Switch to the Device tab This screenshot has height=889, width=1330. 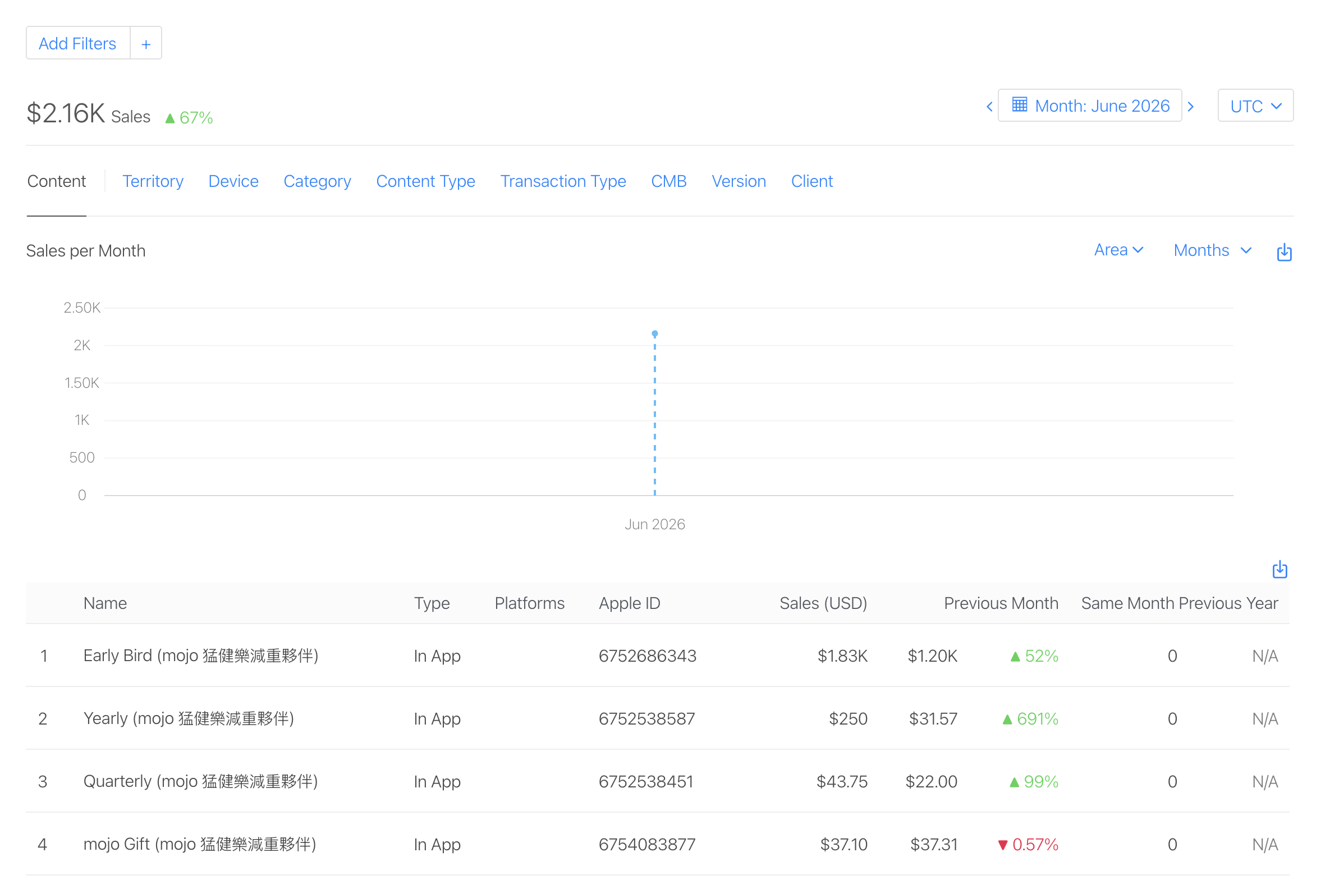(233, 181)
